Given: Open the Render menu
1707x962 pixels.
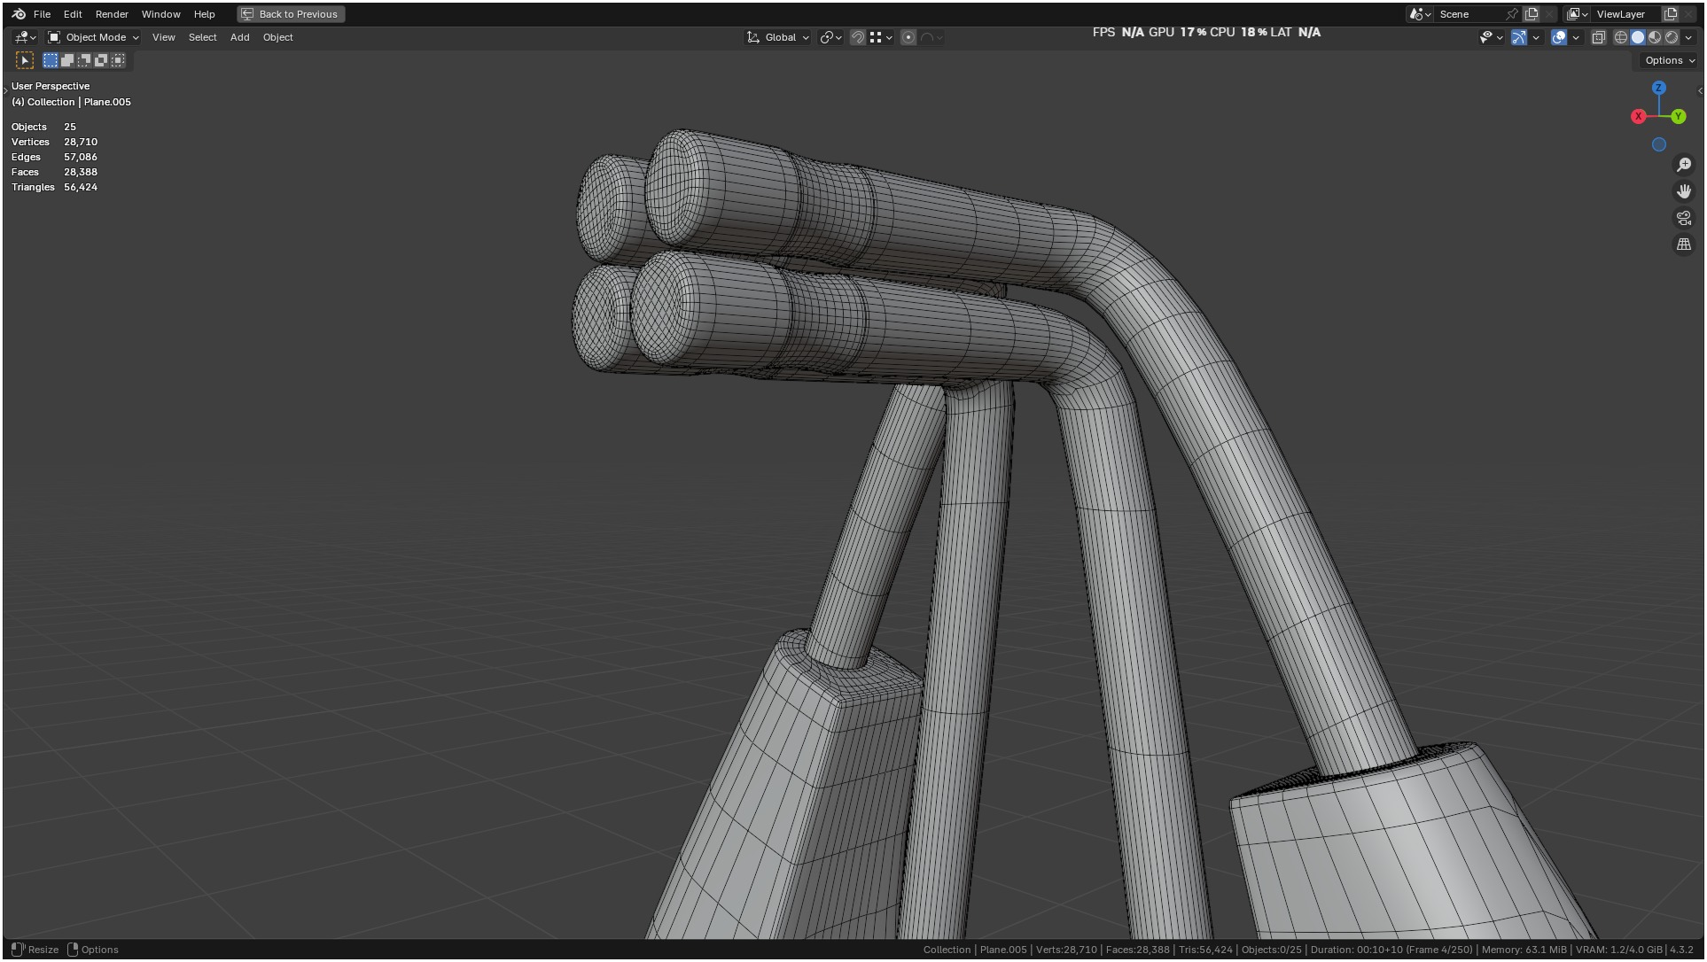Looking at the screenshot, I should point(112,14).
